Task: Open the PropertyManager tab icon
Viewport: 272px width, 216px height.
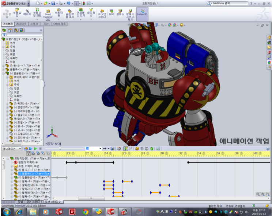Action: [x=10, y=30]
